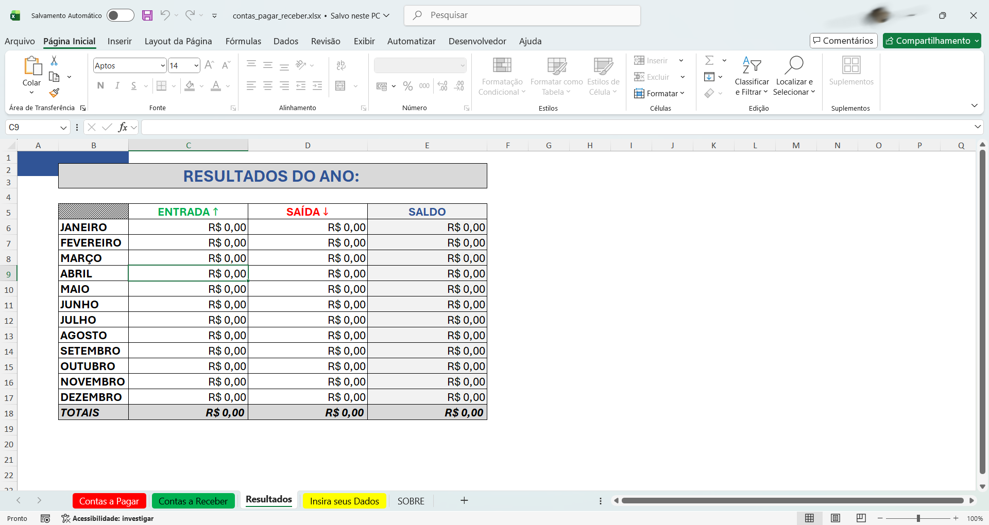
Task: Open the font name Aptos dropdown
Action: pyautogui.click(x=163, y=66)
